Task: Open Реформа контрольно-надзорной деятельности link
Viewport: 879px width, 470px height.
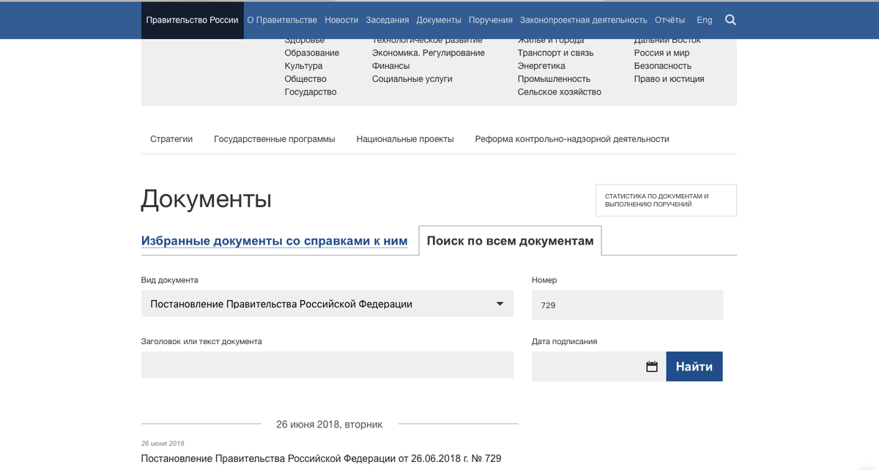Action: click(572, 139)
